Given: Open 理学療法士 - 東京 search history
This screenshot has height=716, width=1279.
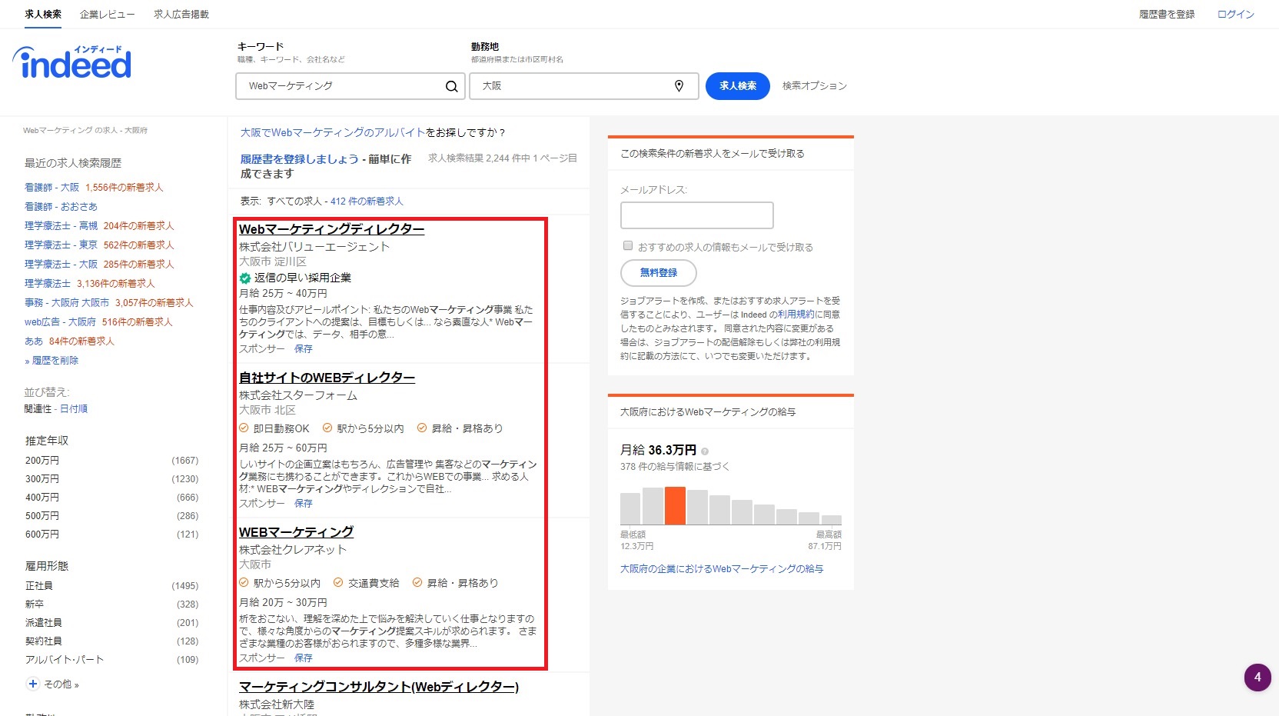Looking at the screenshot, I should click(61, 245).
